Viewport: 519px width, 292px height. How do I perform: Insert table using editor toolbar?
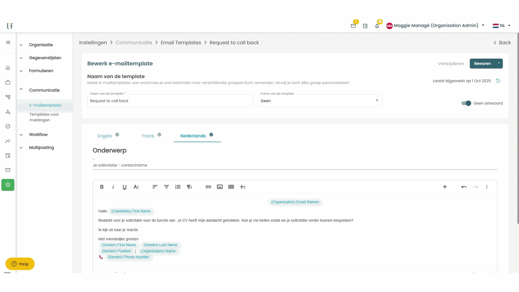pyautogui.click(x=231, y=187)
